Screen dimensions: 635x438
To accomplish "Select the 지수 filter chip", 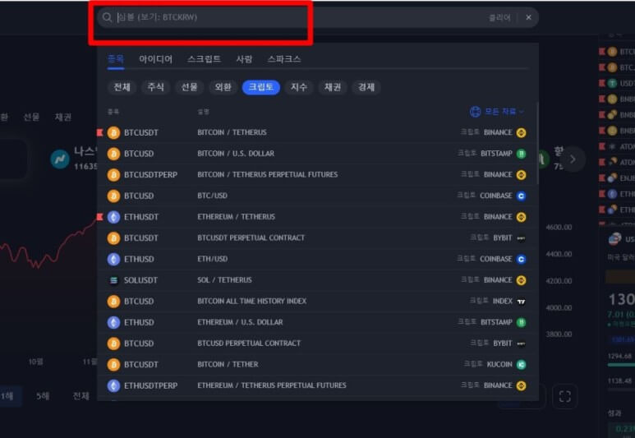I will tap(299, 87).
